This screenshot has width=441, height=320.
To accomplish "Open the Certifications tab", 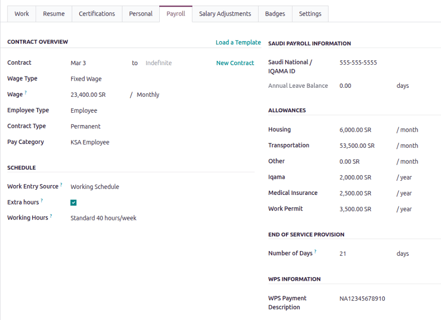I will click(97, 14).
